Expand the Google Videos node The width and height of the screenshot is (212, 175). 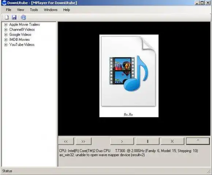coord(6,35)
